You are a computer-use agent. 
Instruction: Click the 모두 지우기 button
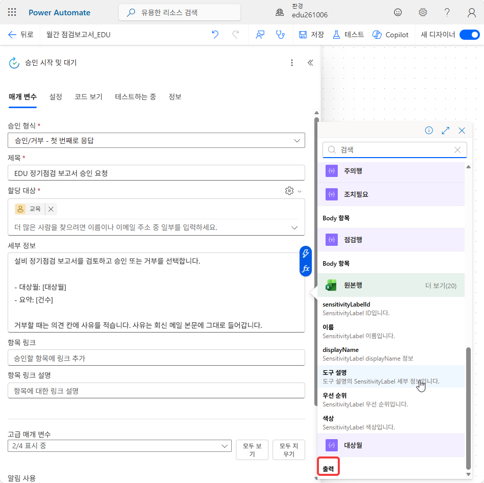(288, 450)
